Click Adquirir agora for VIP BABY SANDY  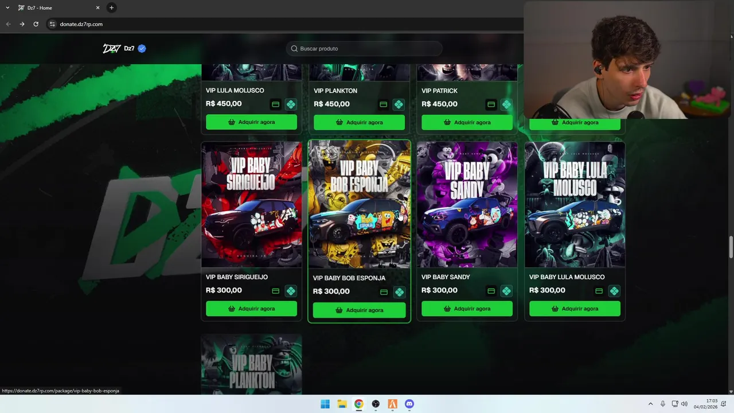point(467,309)
